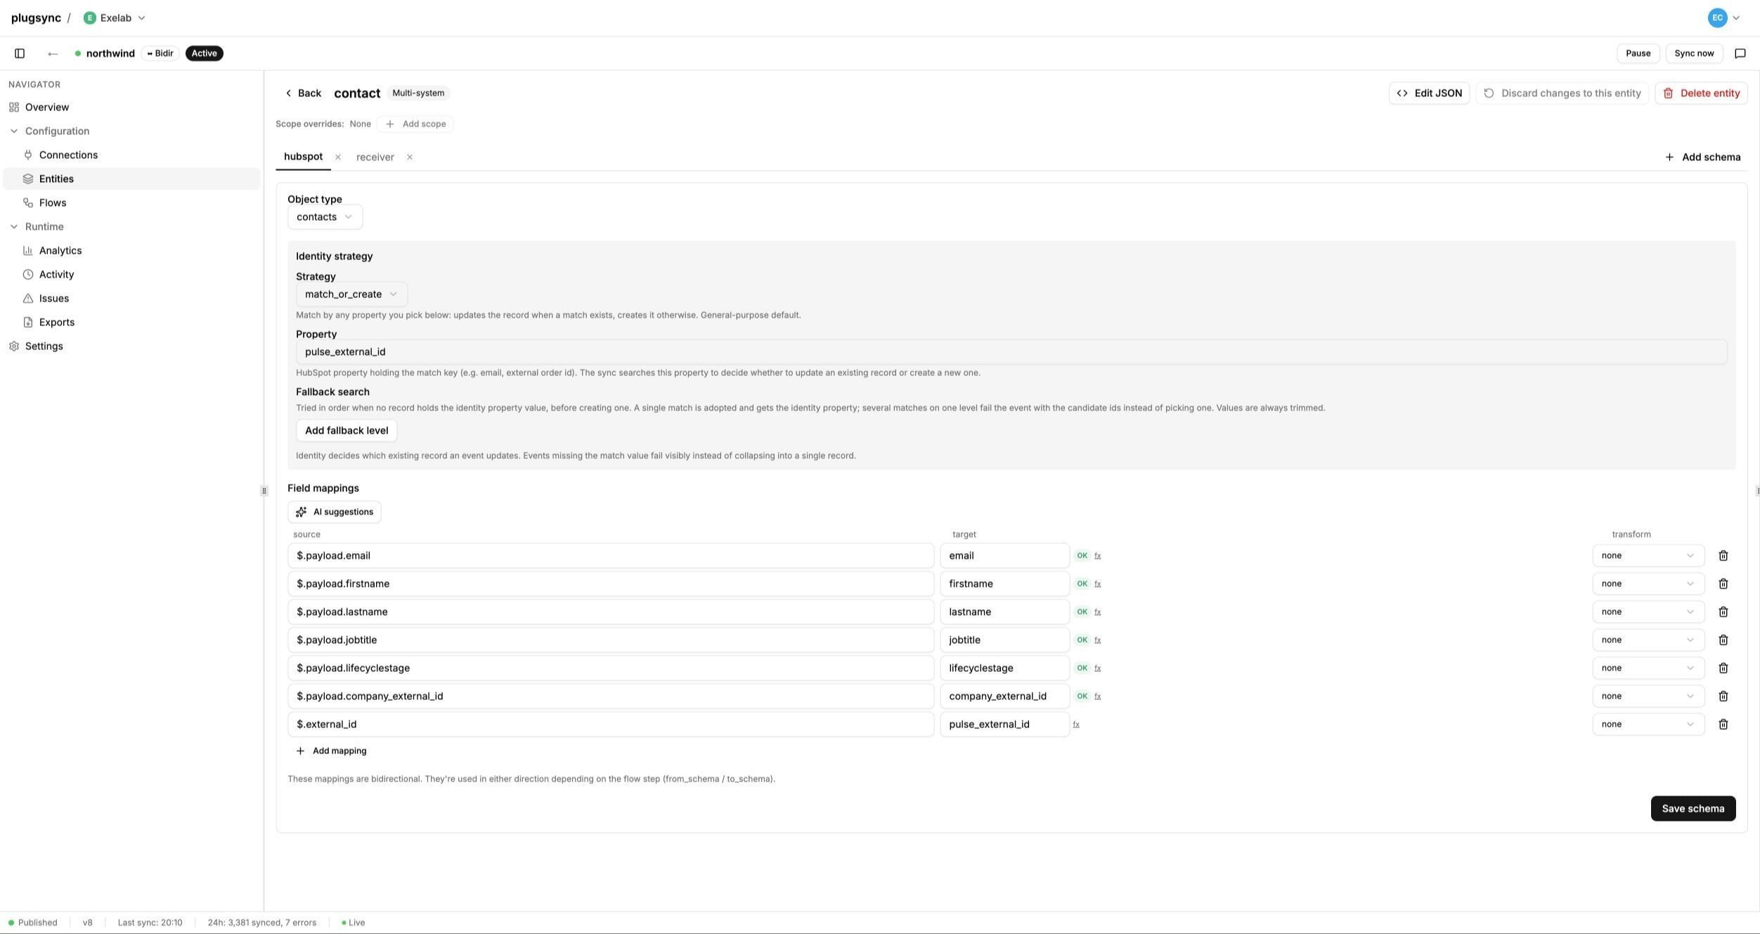Open the Exelab workspace dropdown
Viewport: 1760px width, 934px height.
point(115,18)
